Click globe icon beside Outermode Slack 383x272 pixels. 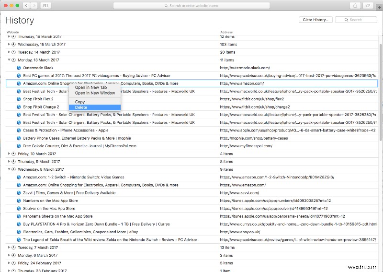point(19,68)
